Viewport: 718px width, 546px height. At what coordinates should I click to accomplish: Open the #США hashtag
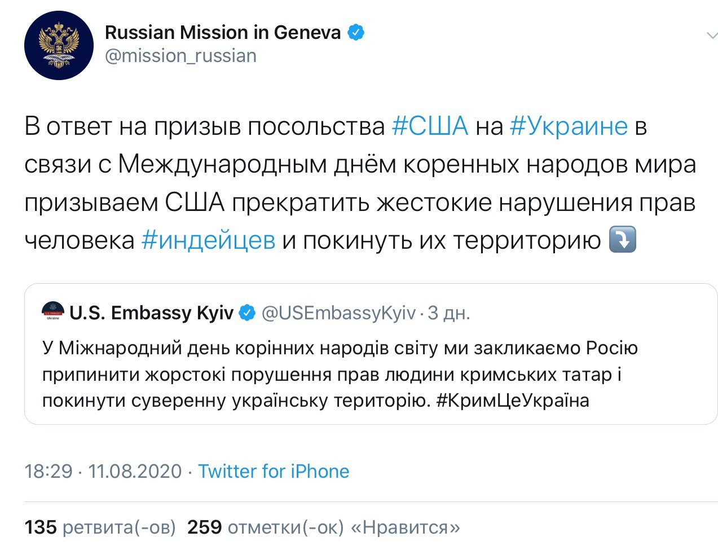tap(430, 126)
